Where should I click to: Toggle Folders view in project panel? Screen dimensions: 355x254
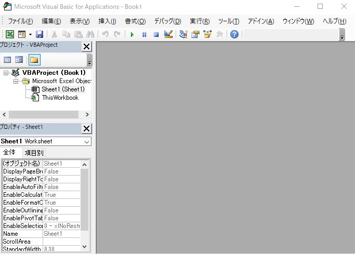(34, 60)
